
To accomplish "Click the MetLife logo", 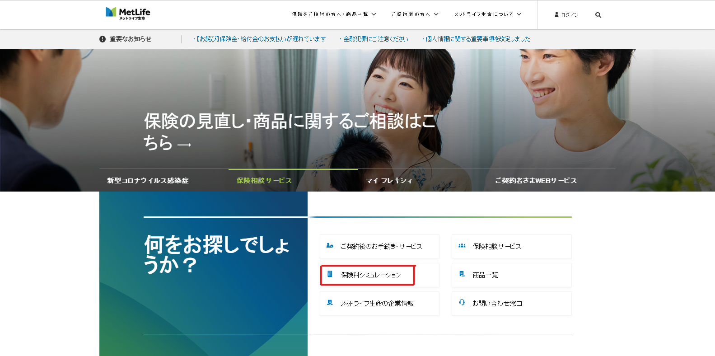I will 128,14.
